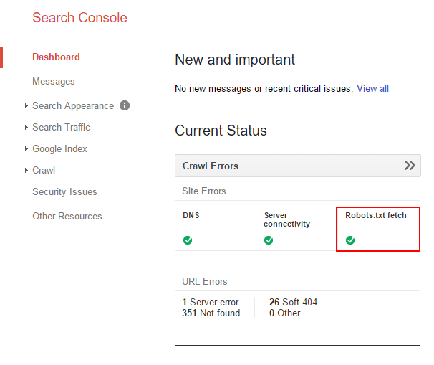
Task: Click the Search Console title link
Action: tap(79, 18)
